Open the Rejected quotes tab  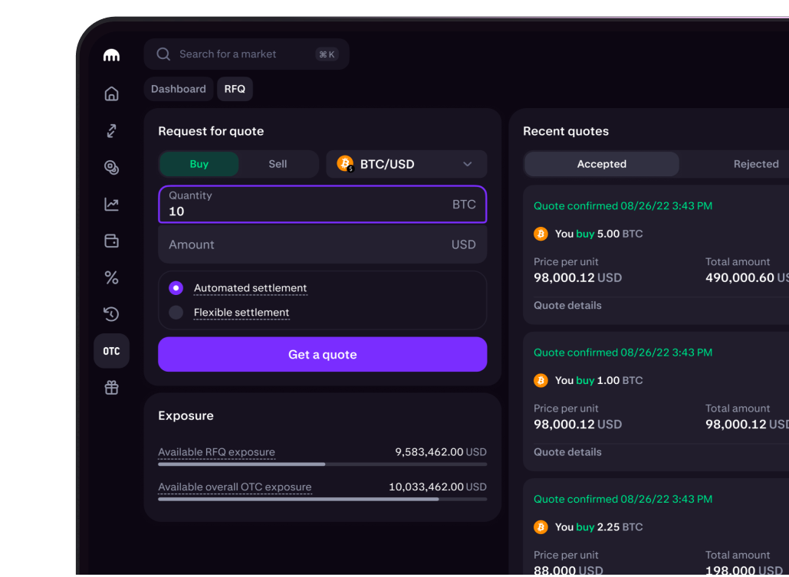756,163
